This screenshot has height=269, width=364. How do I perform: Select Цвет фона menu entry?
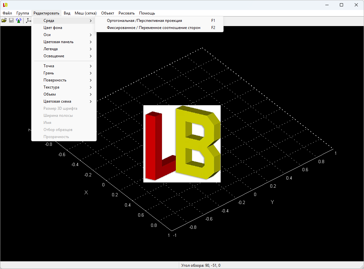click(53, 28)
